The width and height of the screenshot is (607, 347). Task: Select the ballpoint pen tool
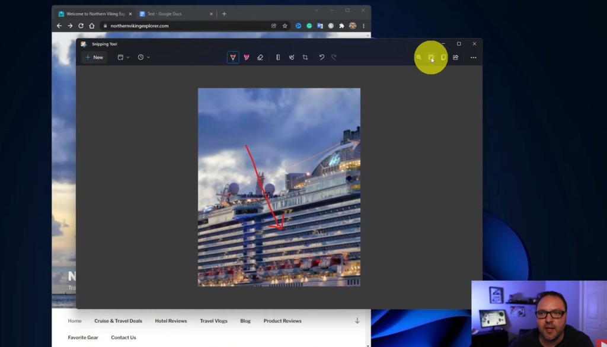tap(233, 58)
